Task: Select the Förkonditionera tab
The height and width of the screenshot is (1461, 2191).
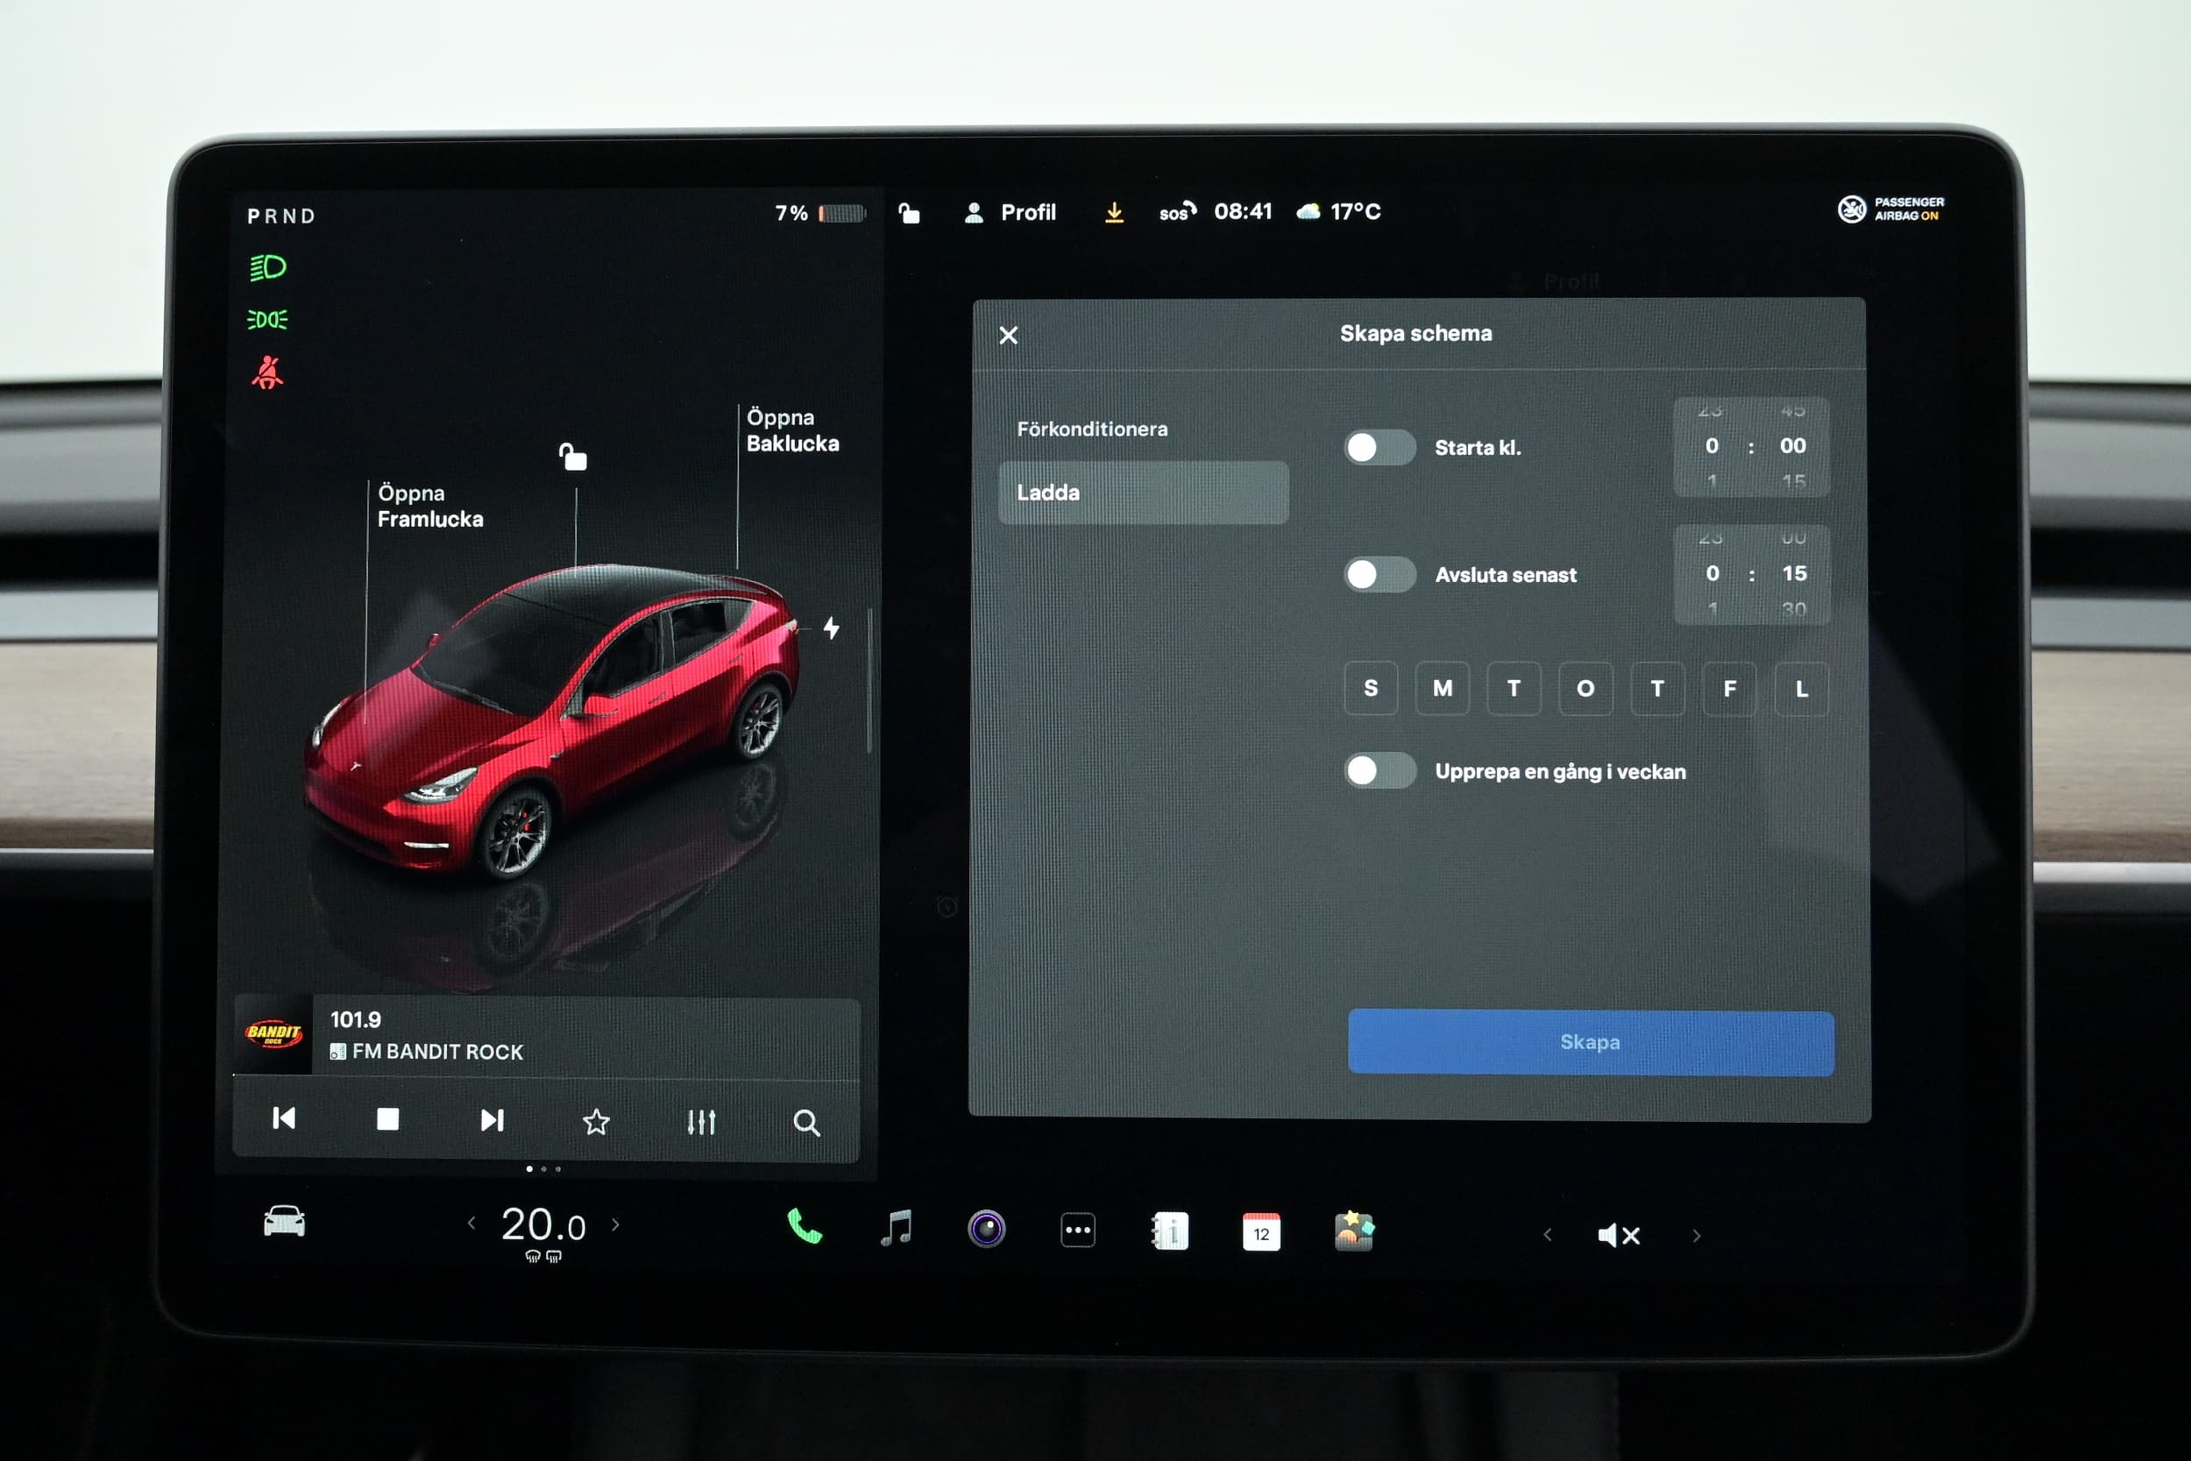Action: tap(1092, 429)
